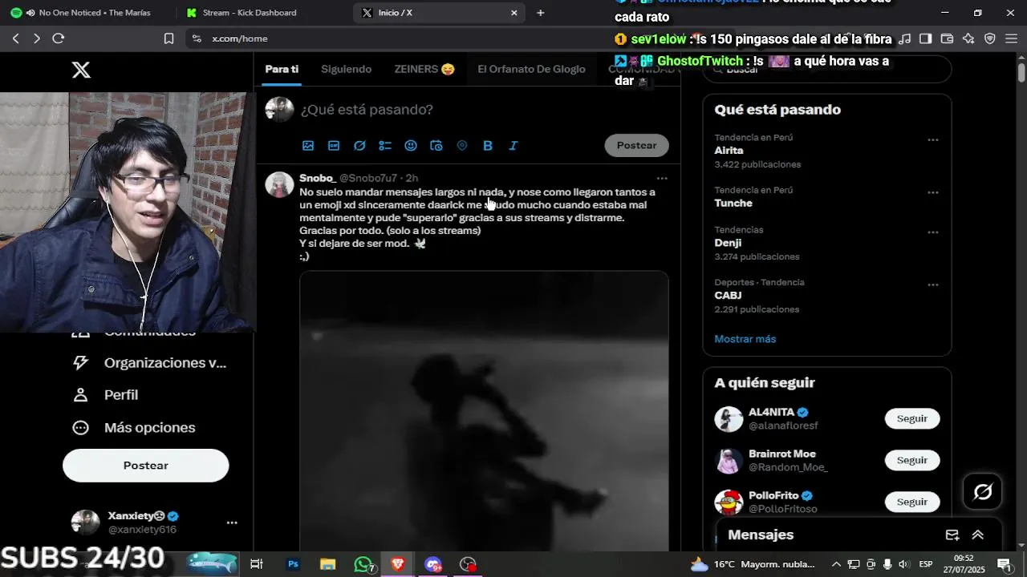Follow AL4NITA
Image resolution: width=1027 pixels, height=577 pixels.
pyautogui.click(x=911, y=418)
